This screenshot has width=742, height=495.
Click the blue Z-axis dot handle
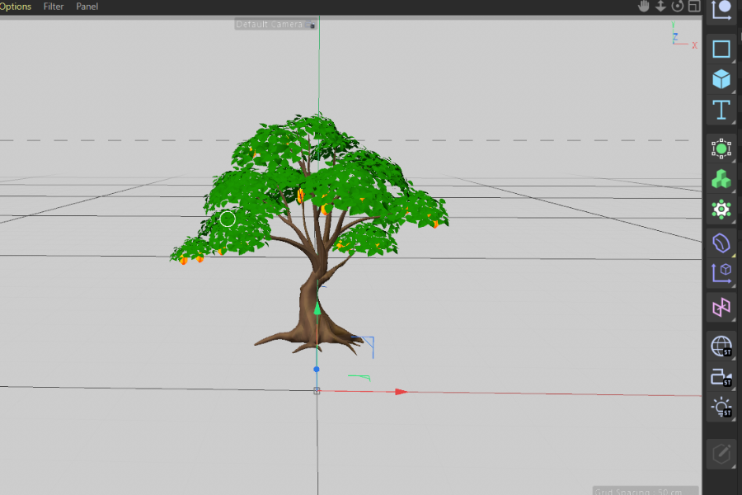[317, 369]
